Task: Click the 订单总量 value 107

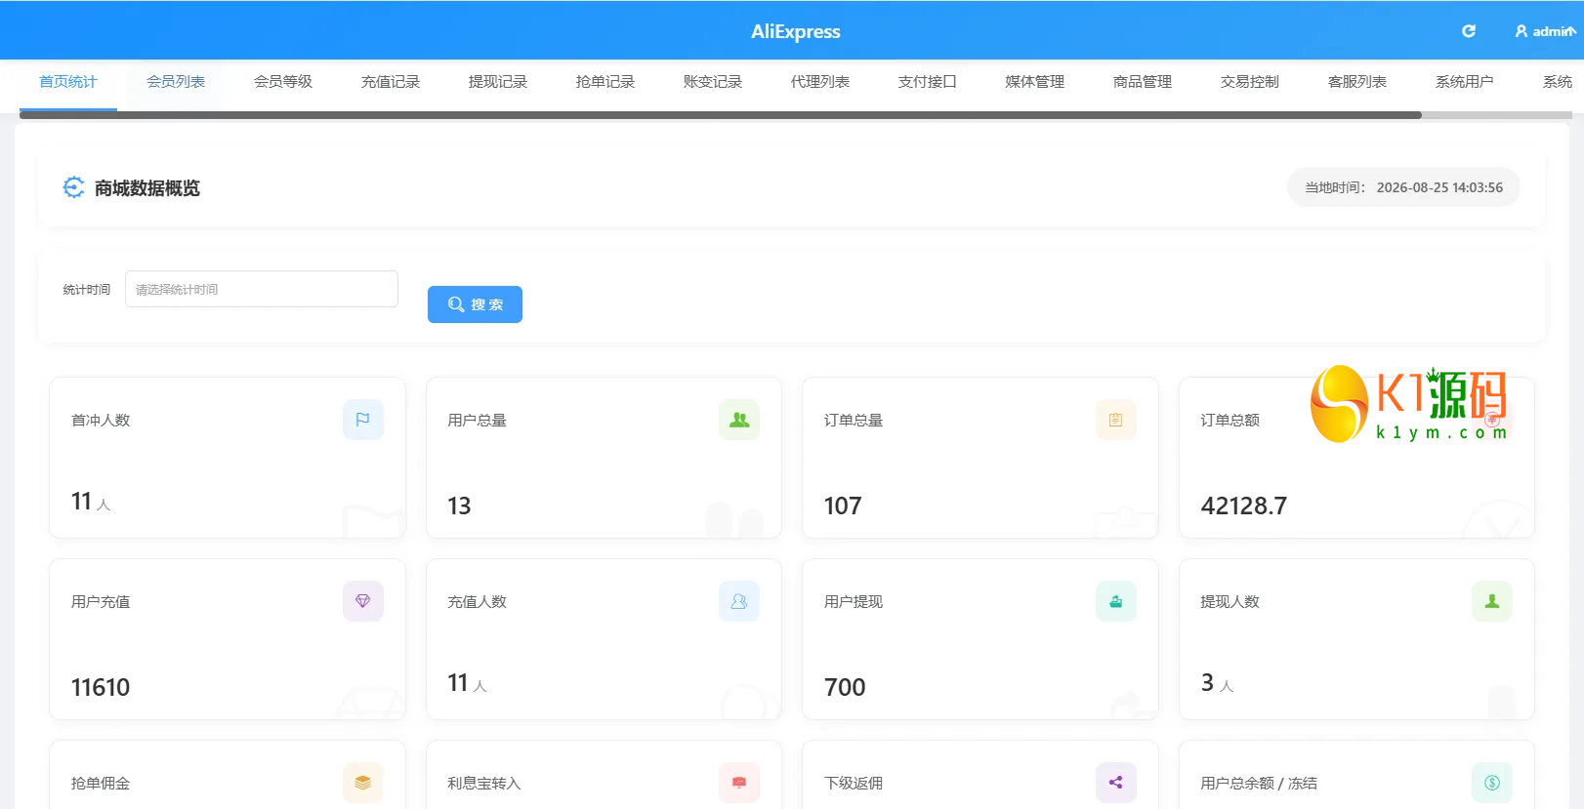Action: pyautogui.click(x=843, y=506)
